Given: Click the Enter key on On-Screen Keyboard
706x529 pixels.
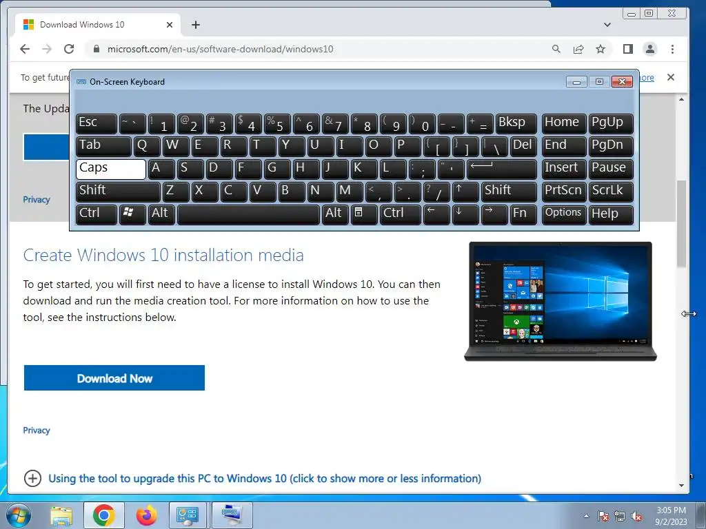Looking at the screenshot, I should click(502, 169).
